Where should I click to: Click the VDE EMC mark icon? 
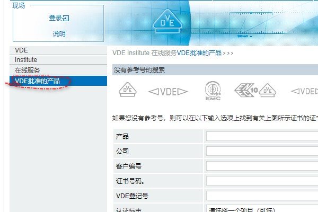point(213,91)
